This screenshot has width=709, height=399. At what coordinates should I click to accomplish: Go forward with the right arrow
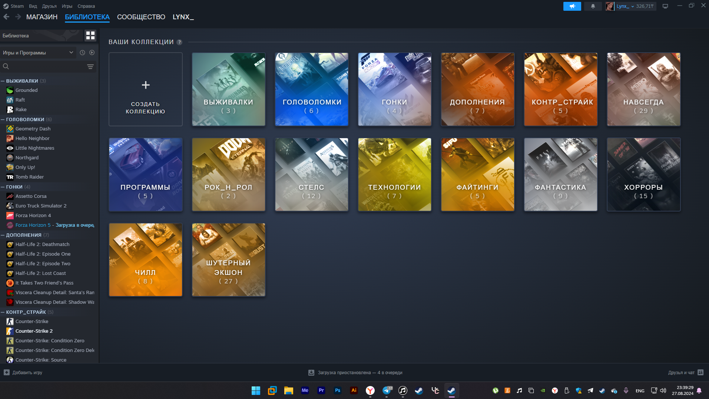click(x=18, y=17)
